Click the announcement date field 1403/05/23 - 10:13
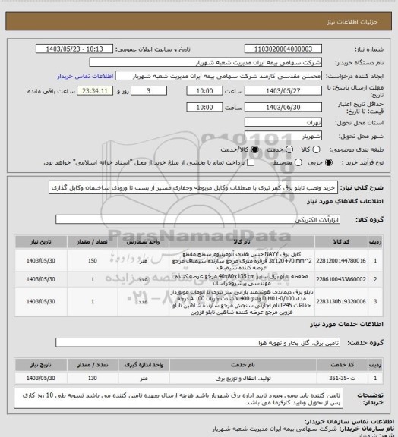 [74, 49]
